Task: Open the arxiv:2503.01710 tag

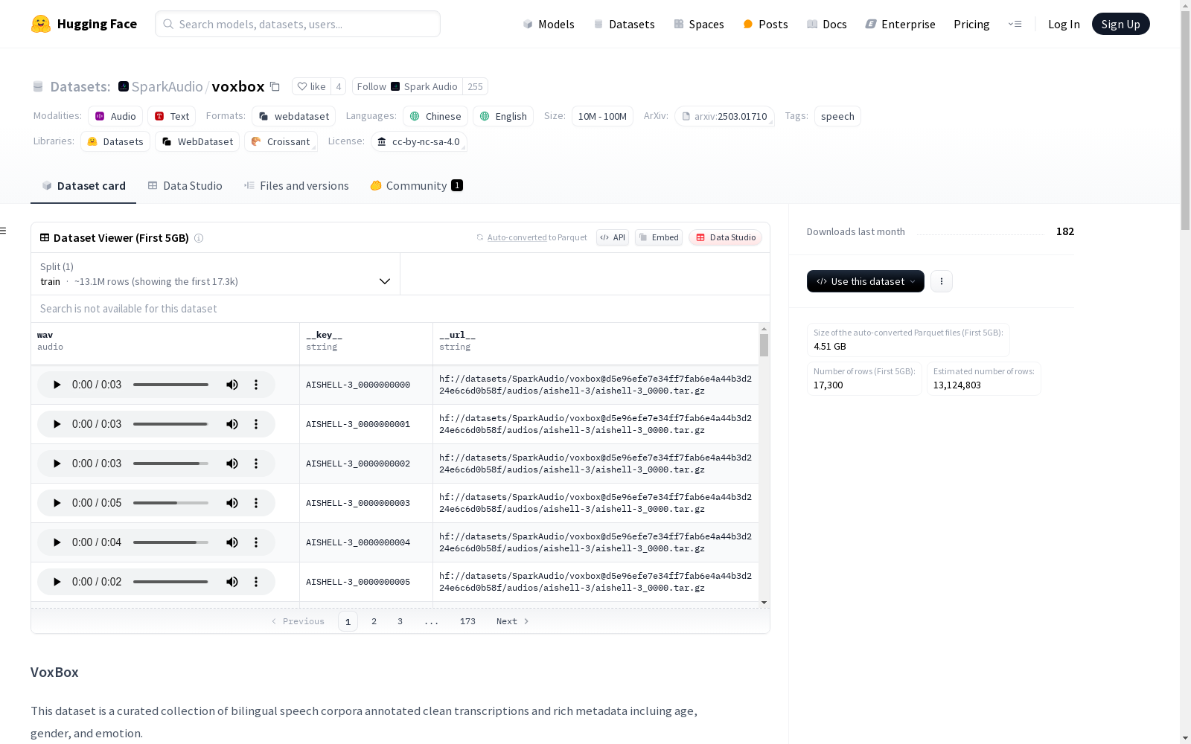Action: (x=724, y=116)
